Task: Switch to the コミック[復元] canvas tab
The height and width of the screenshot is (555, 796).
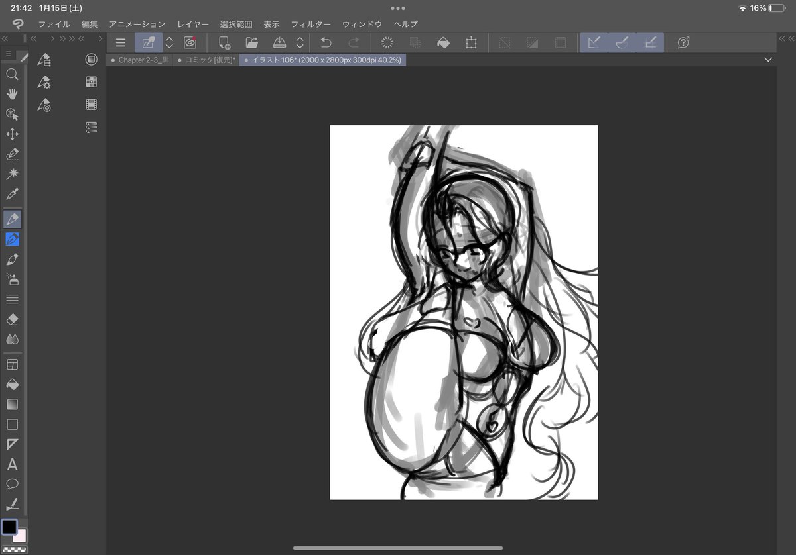Action: [206, 60]
